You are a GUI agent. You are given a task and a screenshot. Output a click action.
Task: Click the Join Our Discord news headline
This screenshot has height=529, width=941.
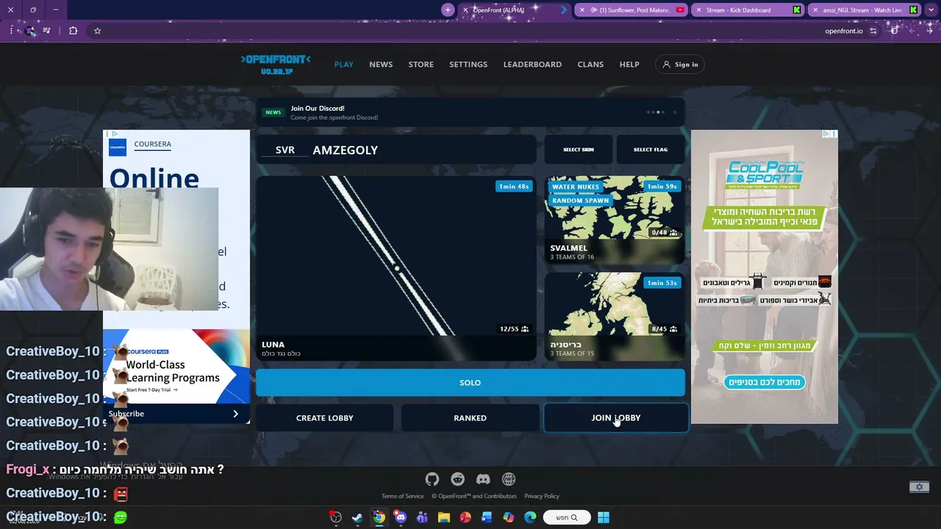click(318, 108)
